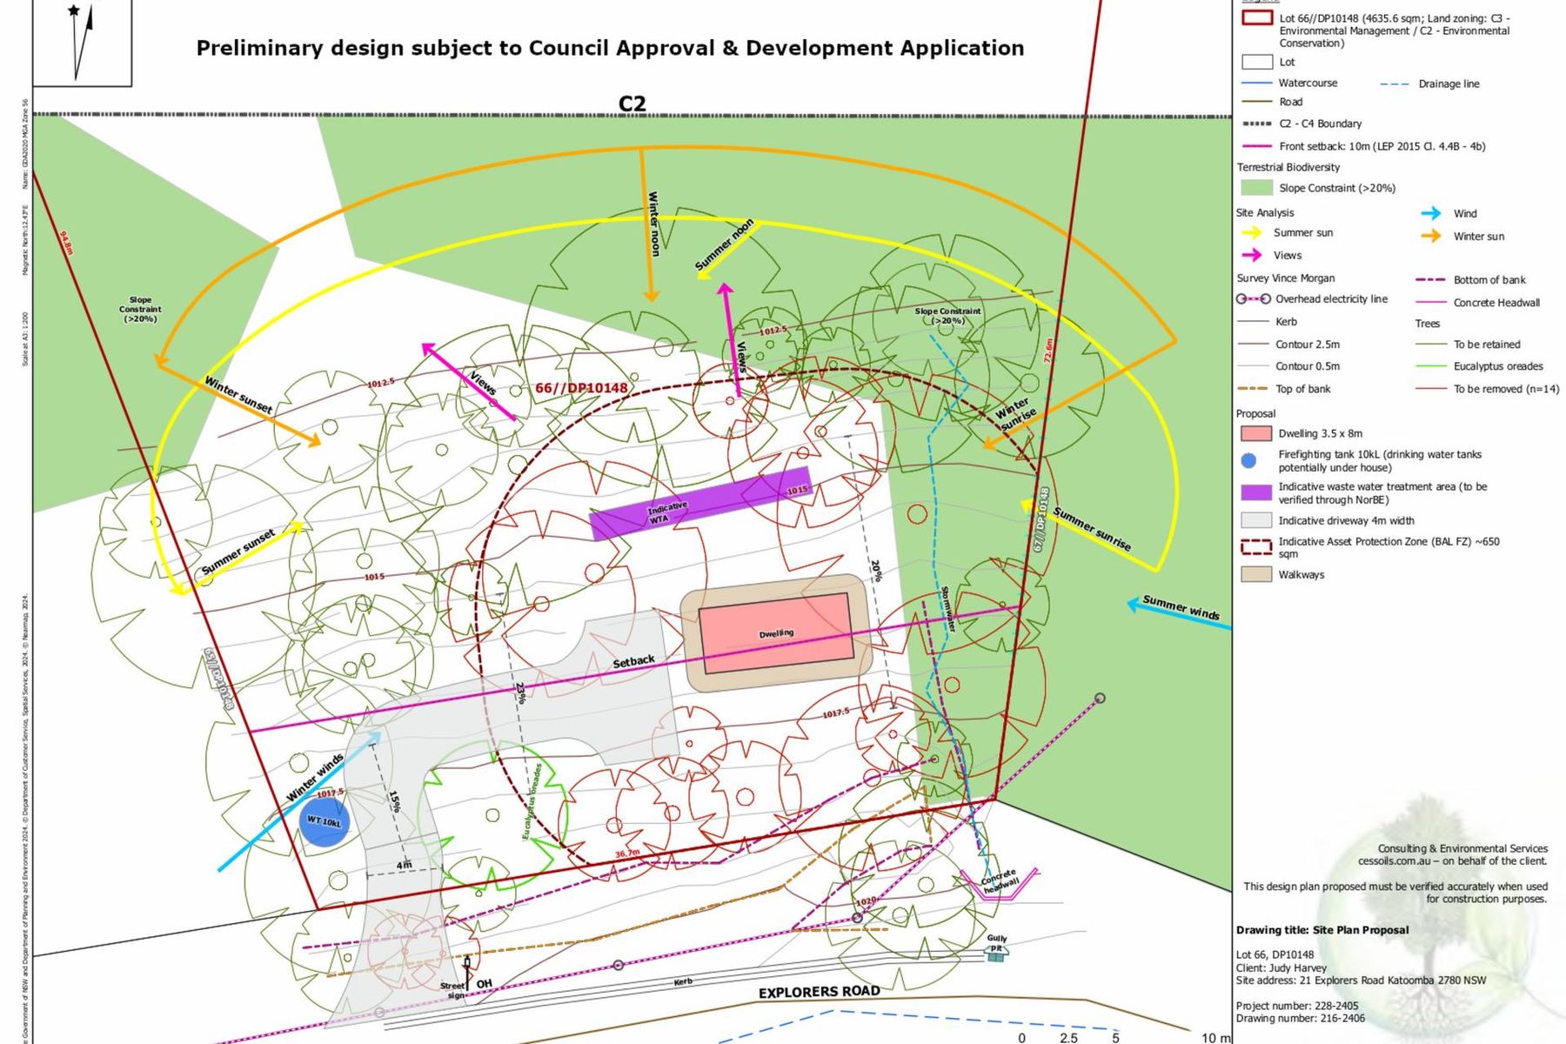Click the Concrete headwall label on plan

(1000, 880)
